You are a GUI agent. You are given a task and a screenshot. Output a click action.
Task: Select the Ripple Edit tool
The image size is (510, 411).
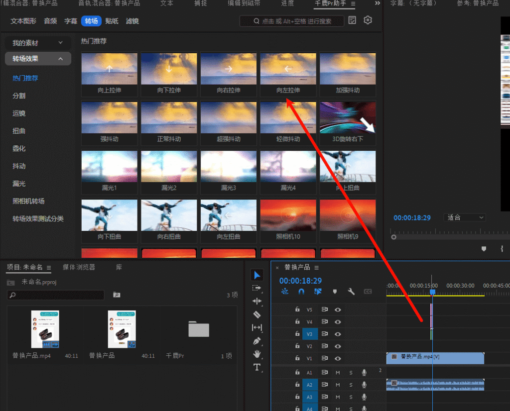(257, 301)
